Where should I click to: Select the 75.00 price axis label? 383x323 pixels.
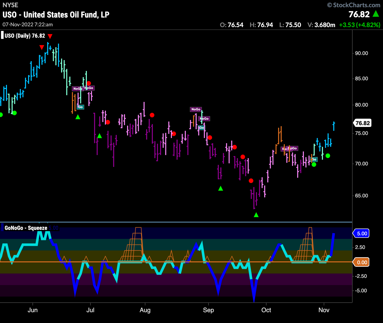362,133
